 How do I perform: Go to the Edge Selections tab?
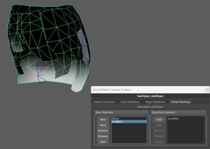tap(155, 102)
